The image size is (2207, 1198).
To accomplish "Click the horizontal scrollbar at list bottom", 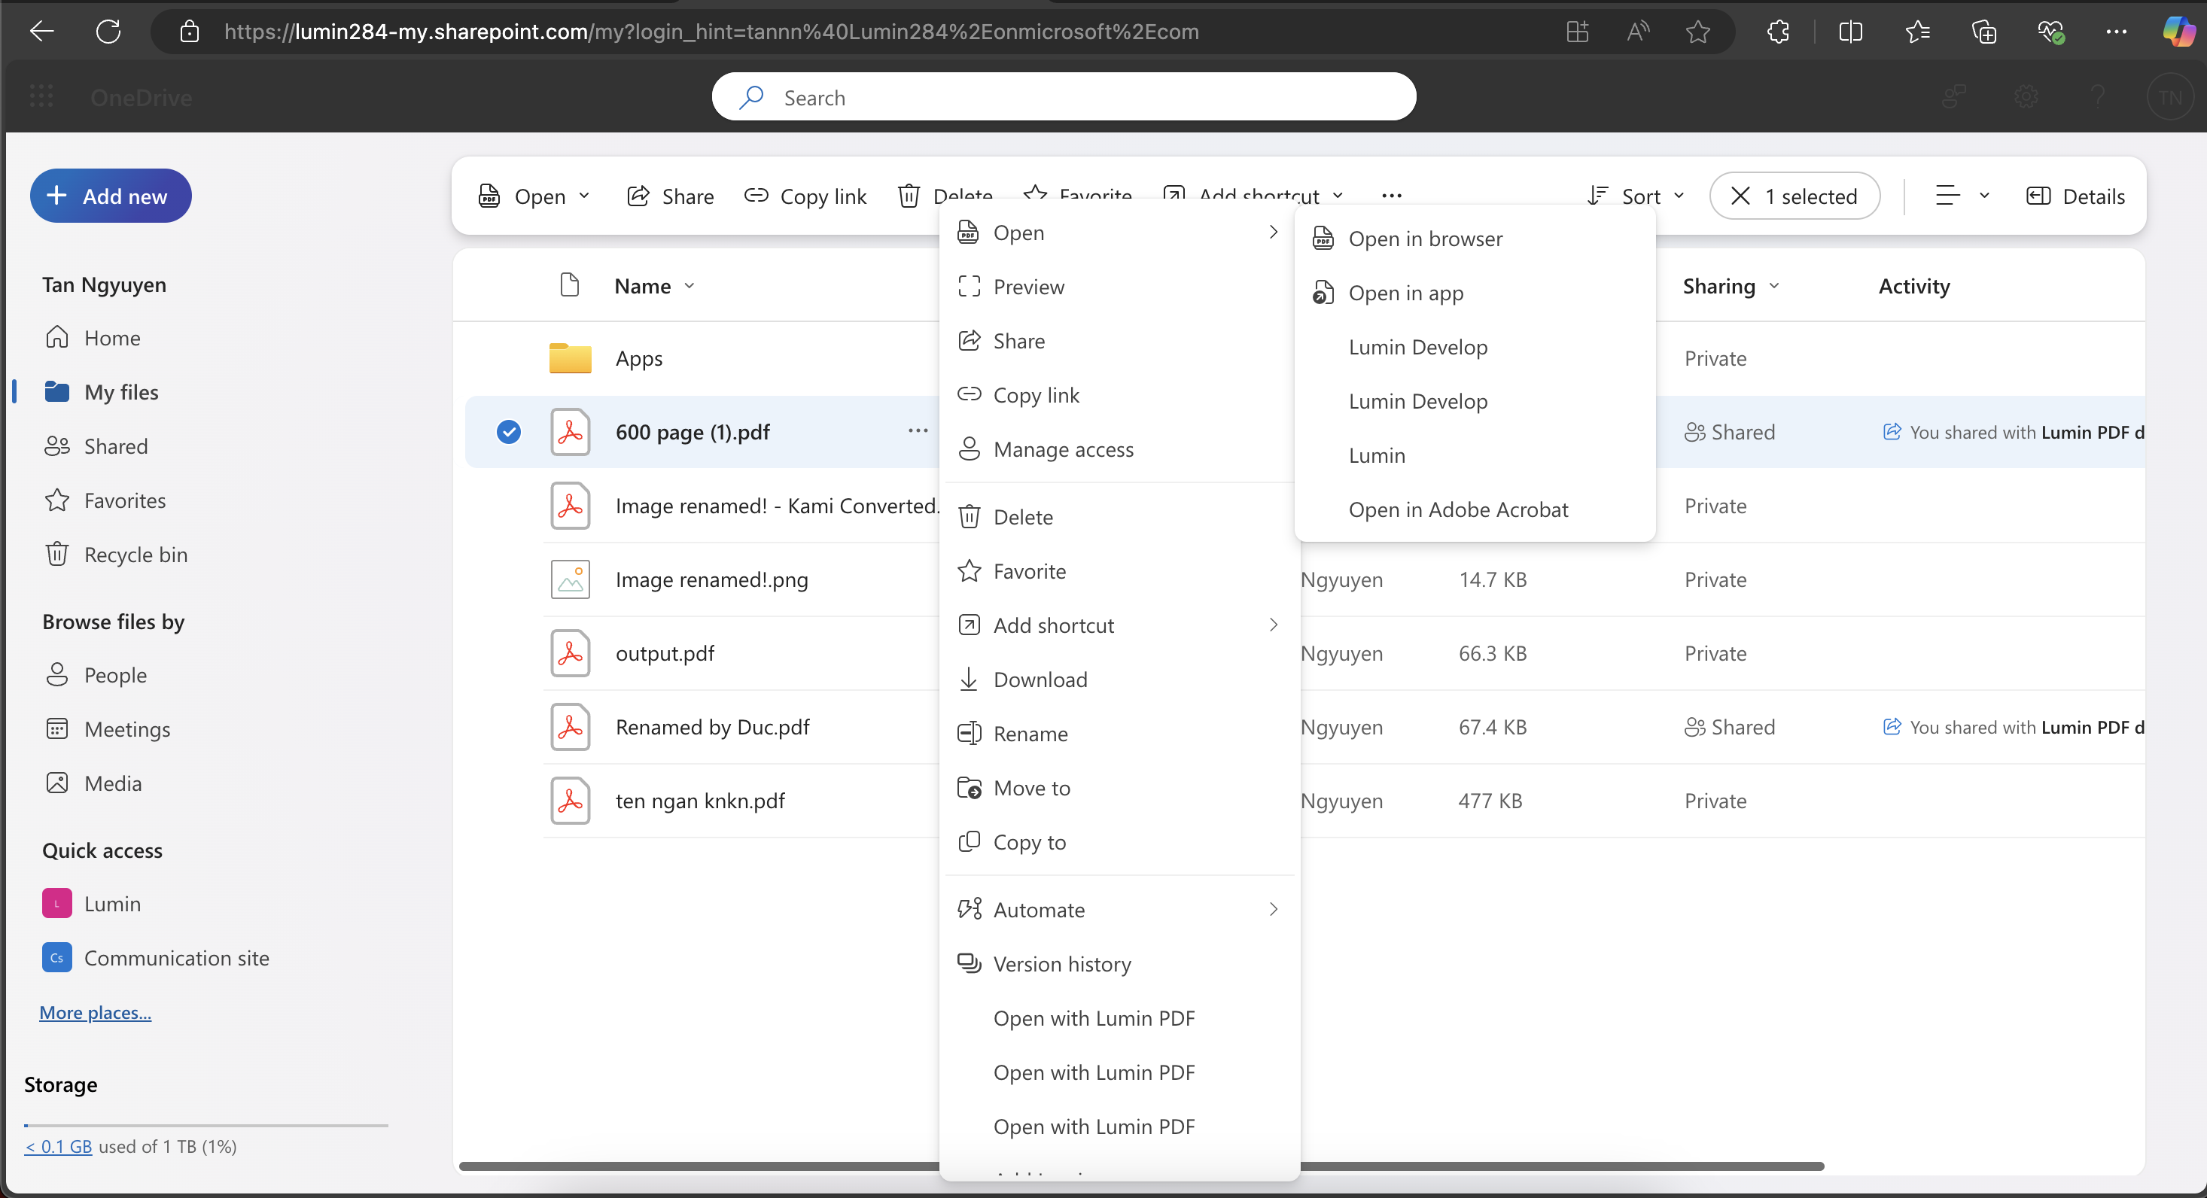I will coord(1141,1166).
